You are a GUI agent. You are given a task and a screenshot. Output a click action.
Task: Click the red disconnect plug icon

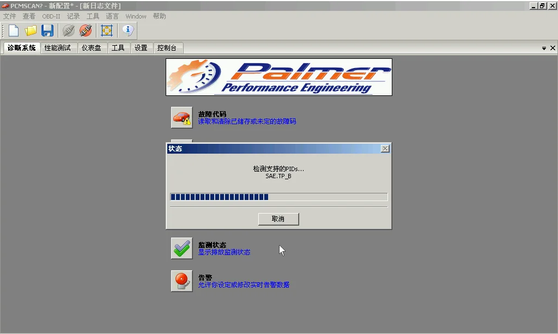86,31
